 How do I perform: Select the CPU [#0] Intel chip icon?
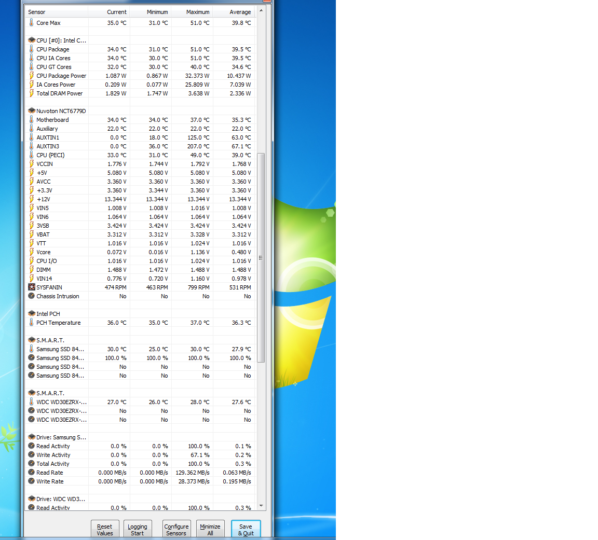pos(32,40)
